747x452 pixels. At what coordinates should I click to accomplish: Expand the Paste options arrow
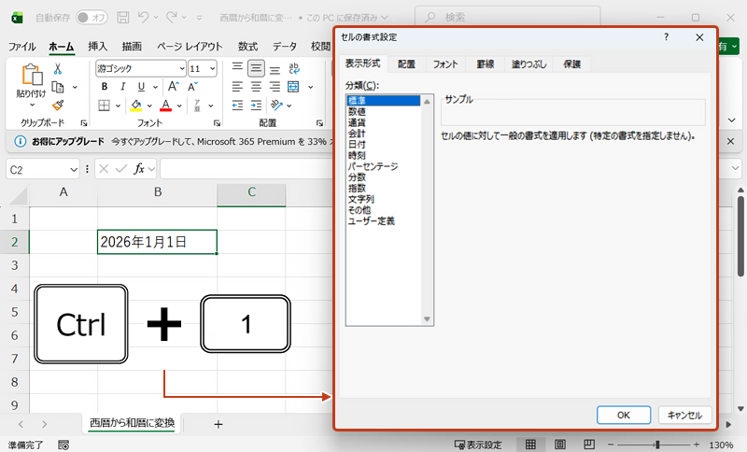coord(32,105)
